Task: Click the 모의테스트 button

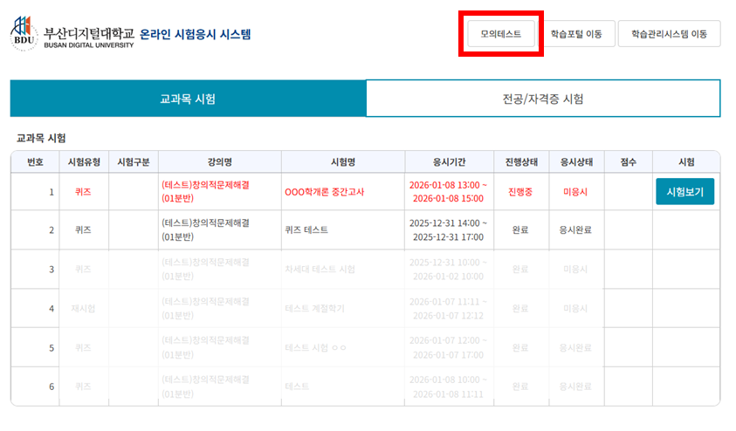Action: (500, 34)
